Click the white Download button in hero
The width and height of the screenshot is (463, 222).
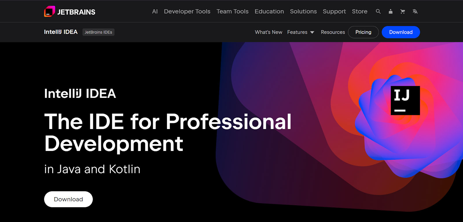[68, 199]
